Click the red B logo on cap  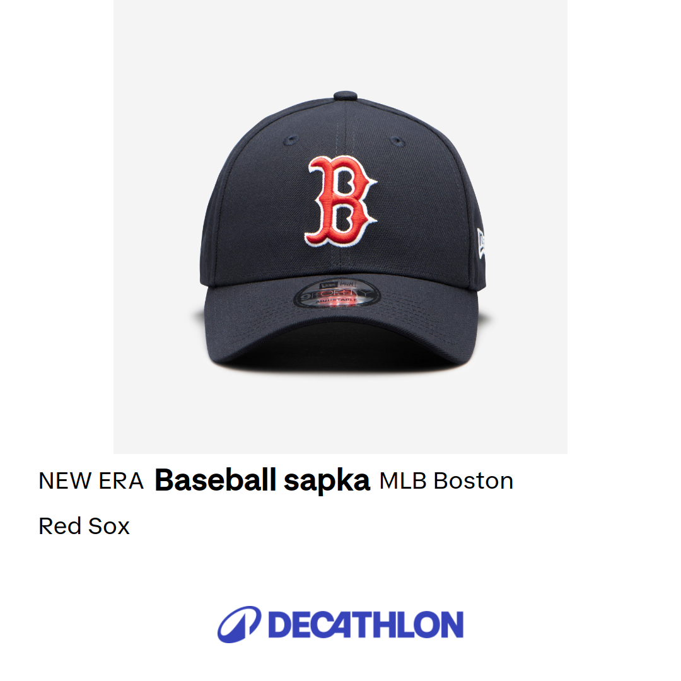coord(341,202)
